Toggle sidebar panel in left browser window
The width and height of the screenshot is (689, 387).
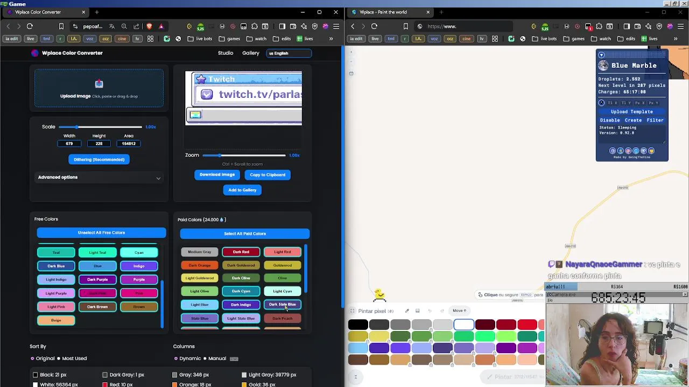[282, 26]
